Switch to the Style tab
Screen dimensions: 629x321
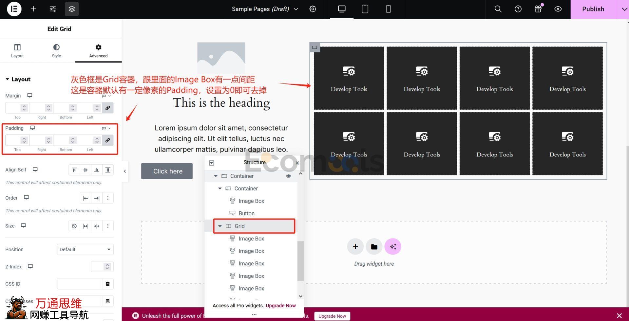click(56, 51)
